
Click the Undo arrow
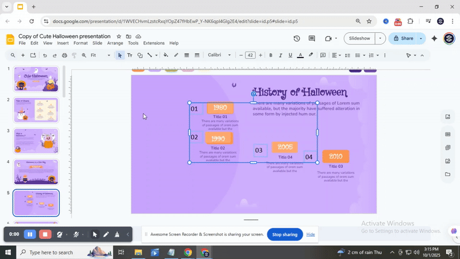tap(44, 55)
